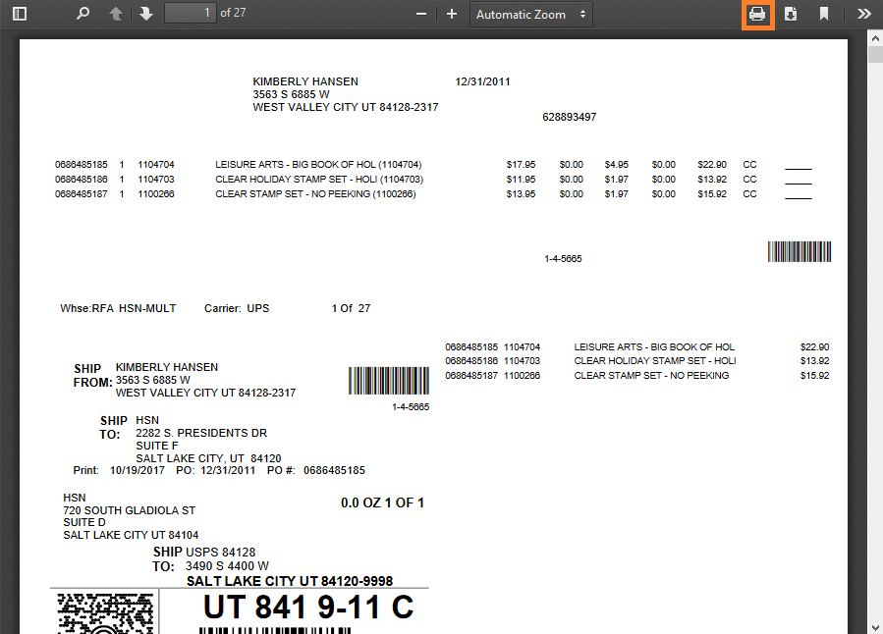The image size is (883, 634).
Task: Select 0.0 OZ 1 OF 1 text
Action: pyautogui.click(x=382, y=502)
